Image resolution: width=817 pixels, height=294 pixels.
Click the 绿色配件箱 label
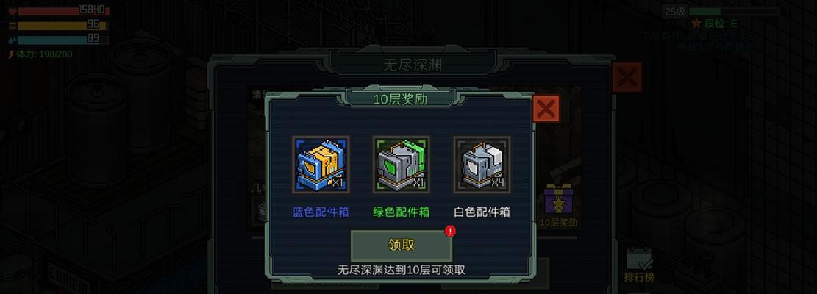402,212
